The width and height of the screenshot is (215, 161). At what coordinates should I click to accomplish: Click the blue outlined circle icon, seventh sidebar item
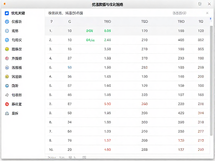click(7, 68)
